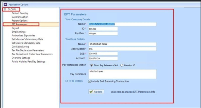Click the EFT Parameters heading

tap(75, 14)
